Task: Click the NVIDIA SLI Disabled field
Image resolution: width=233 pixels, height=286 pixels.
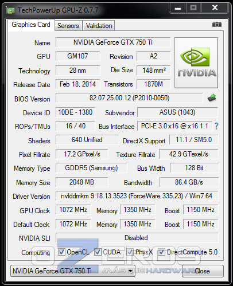Action: click(x=137, y=238)
